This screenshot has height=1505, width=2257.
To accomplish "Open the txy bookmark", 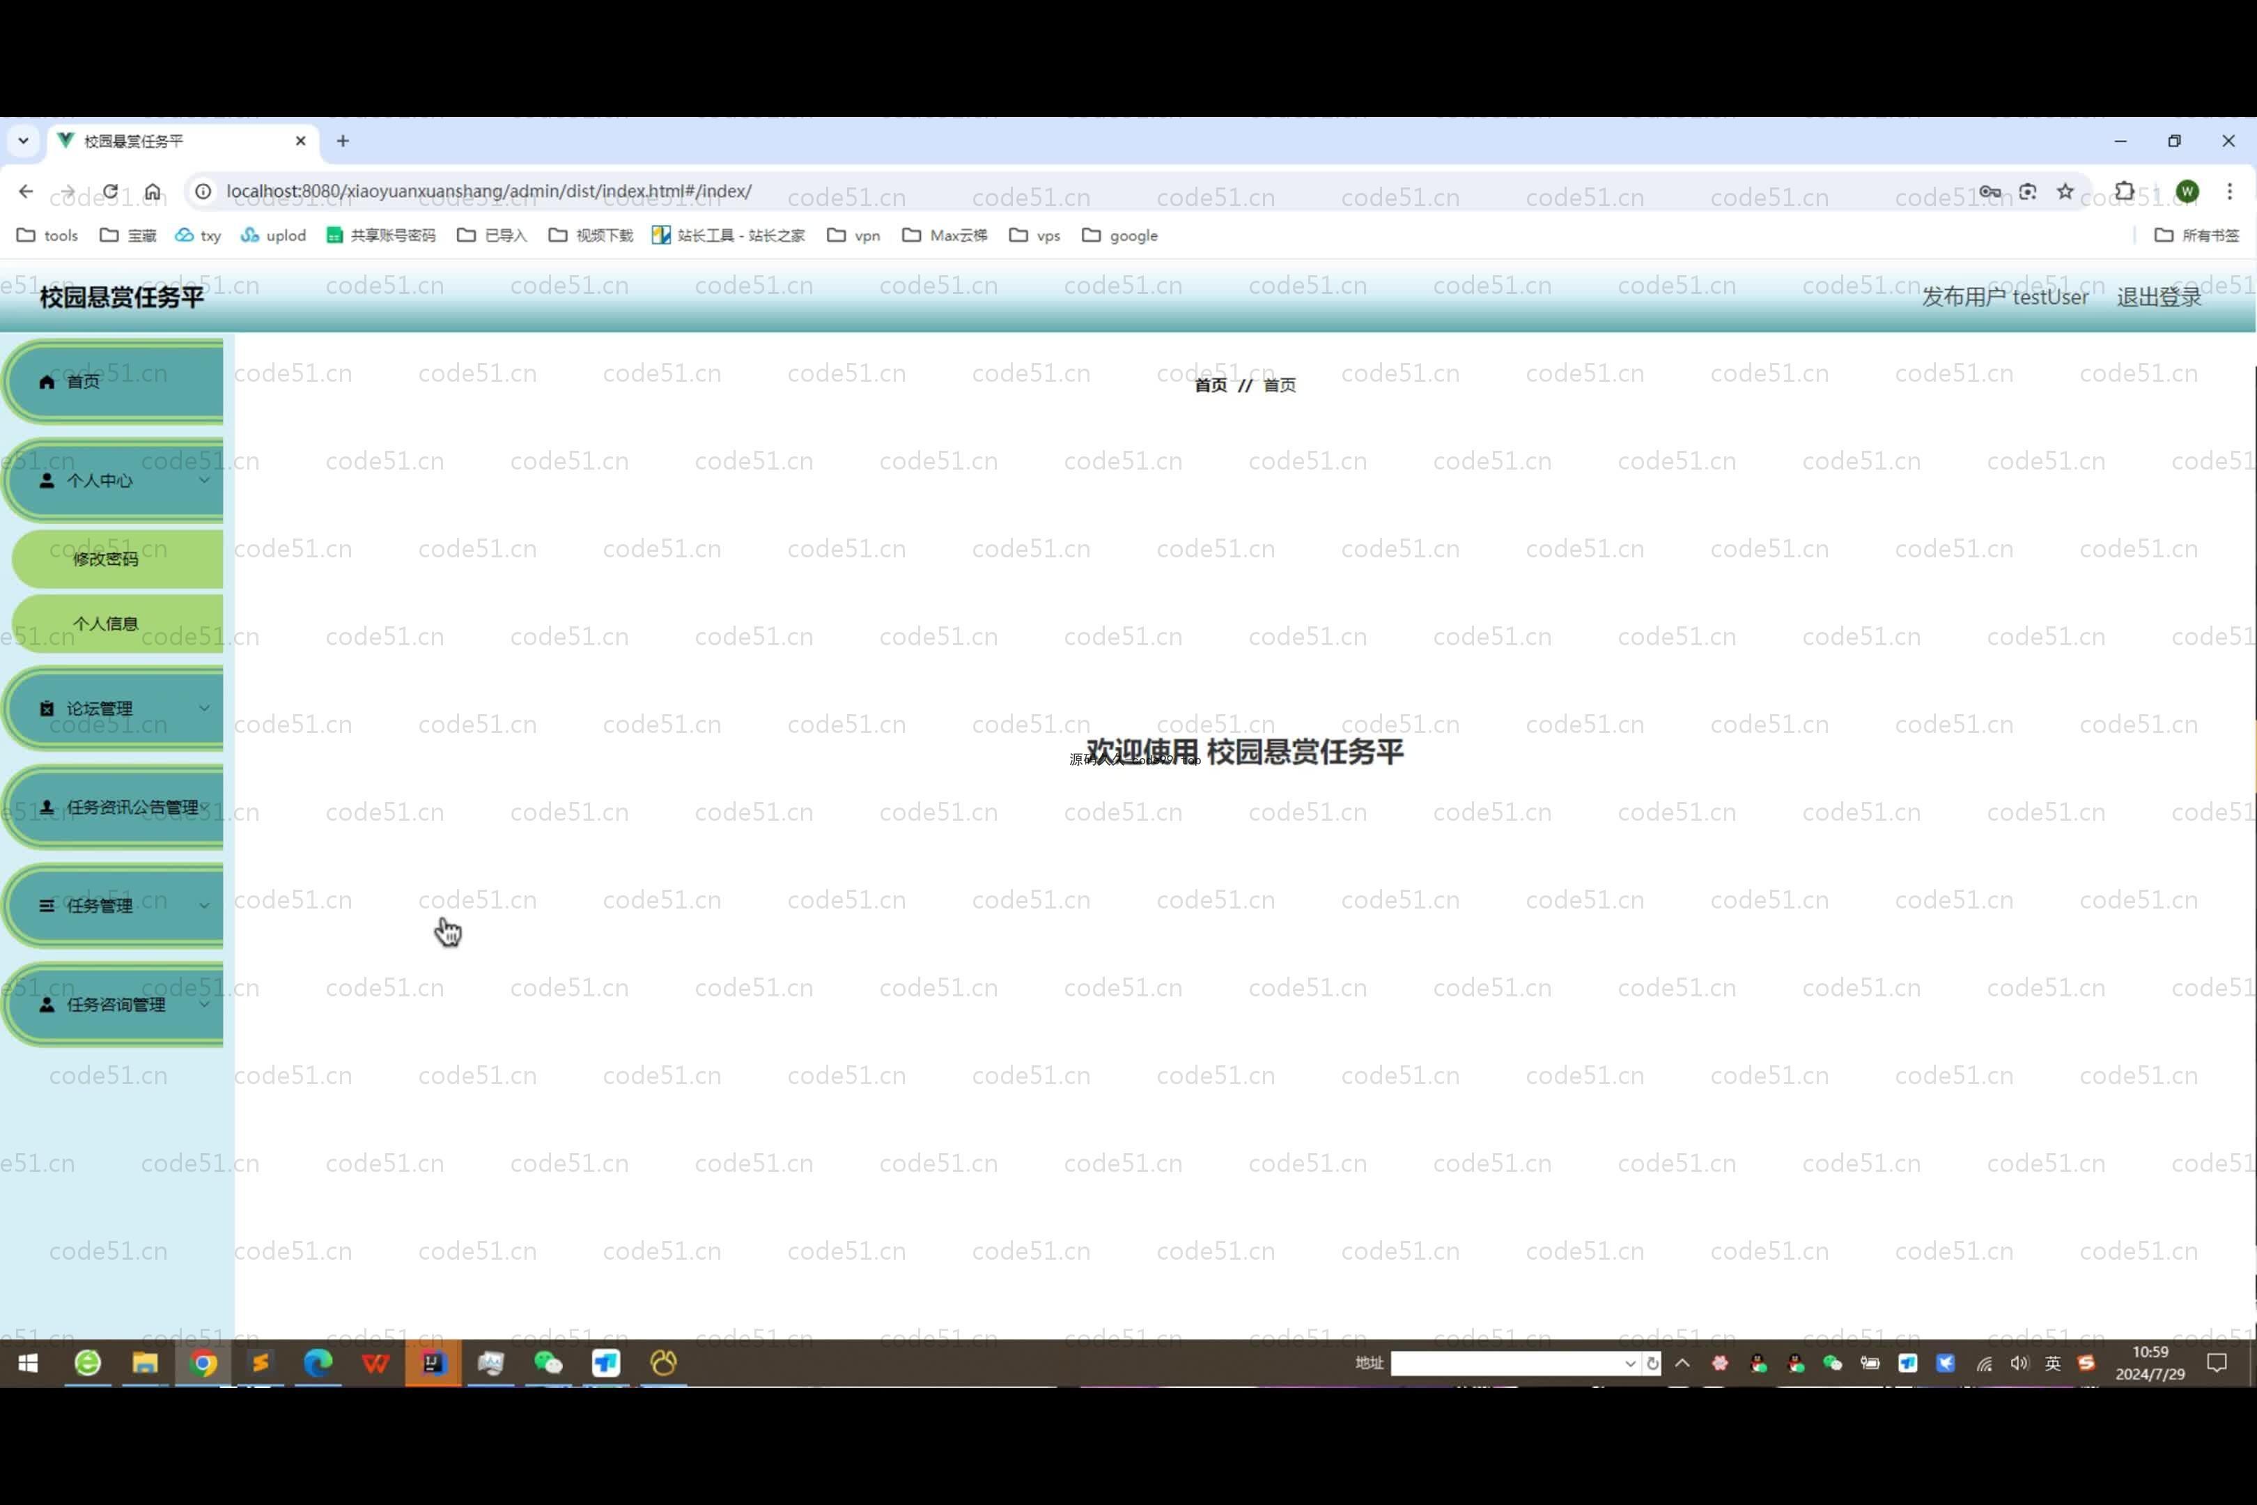I will [198, 236].
